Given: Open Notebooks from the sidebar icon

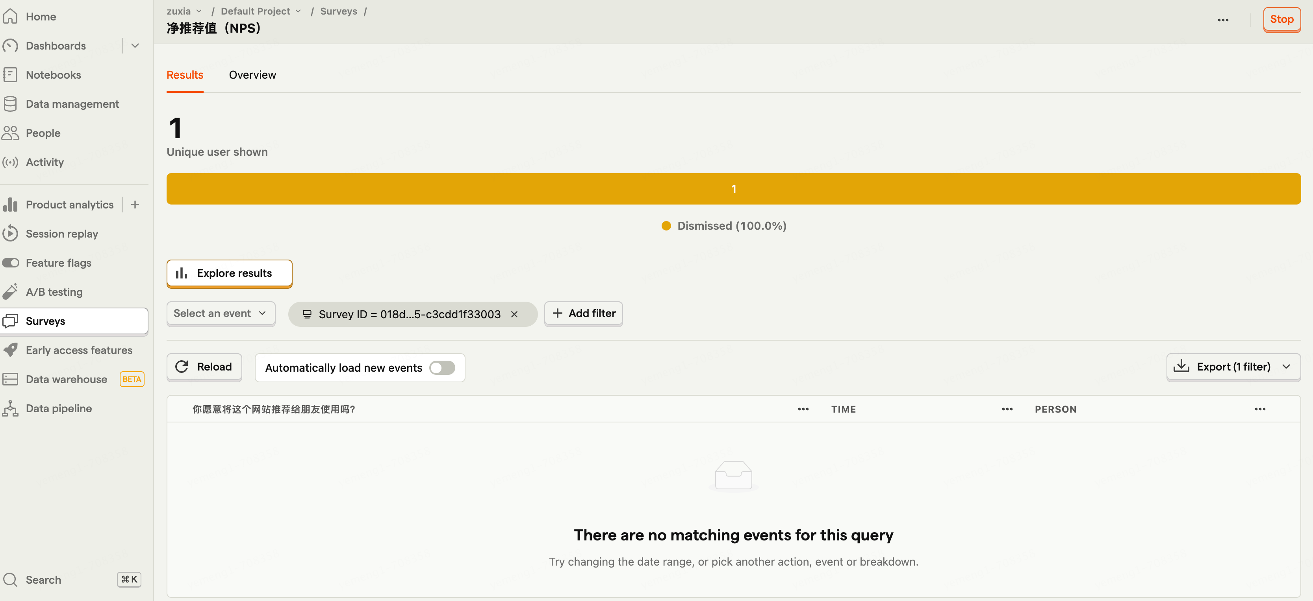Looking at the screenshot, I should click(10, 75).
